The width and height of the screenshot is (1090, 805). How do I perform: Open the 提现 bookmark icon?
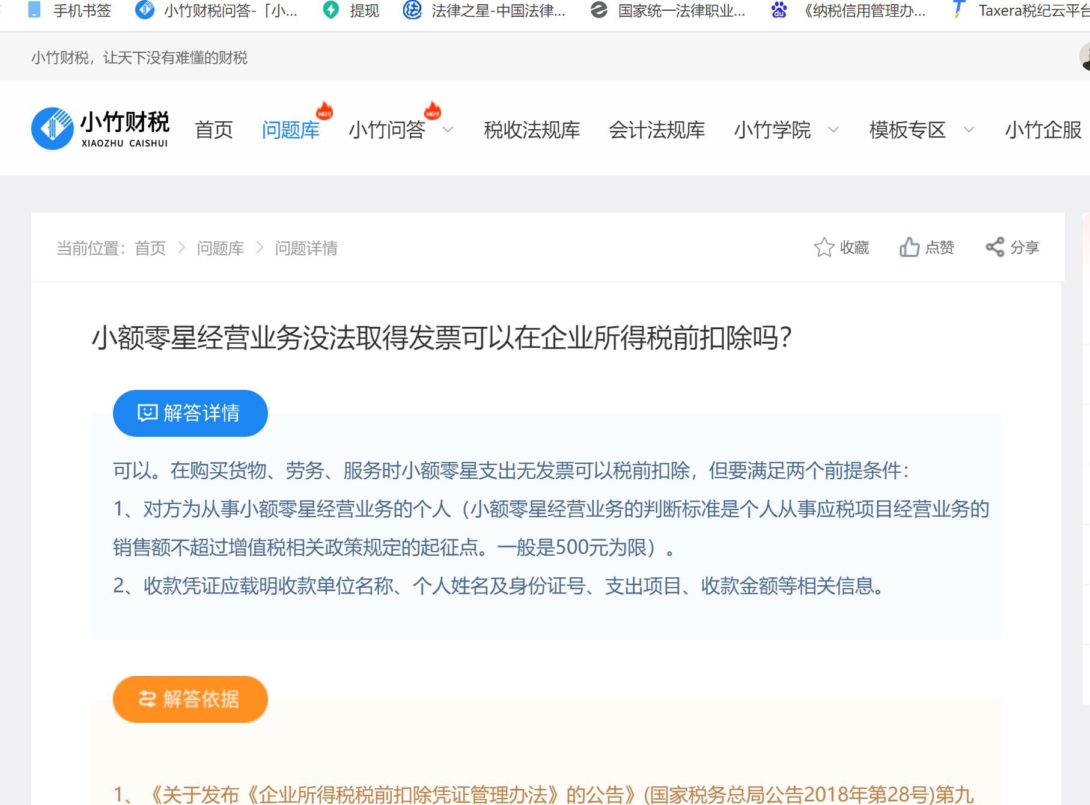pos(330,10)
